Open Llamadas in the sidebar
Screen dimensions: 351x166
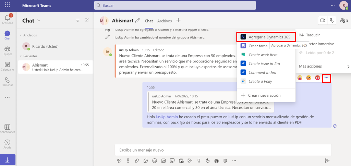pos(8,82)
